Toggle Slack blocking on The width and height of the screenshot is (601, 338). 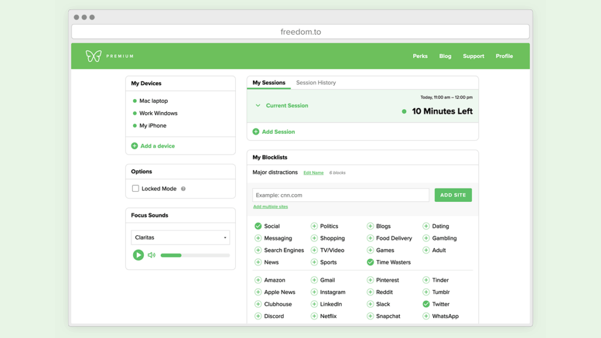370,305
